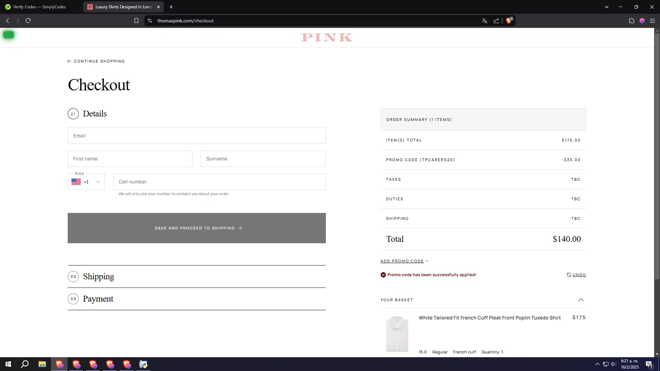This screenshot has height=371, width=660.
Task: Click the address bar URL thomaspink.com/checkout
Action: (185, 21)
